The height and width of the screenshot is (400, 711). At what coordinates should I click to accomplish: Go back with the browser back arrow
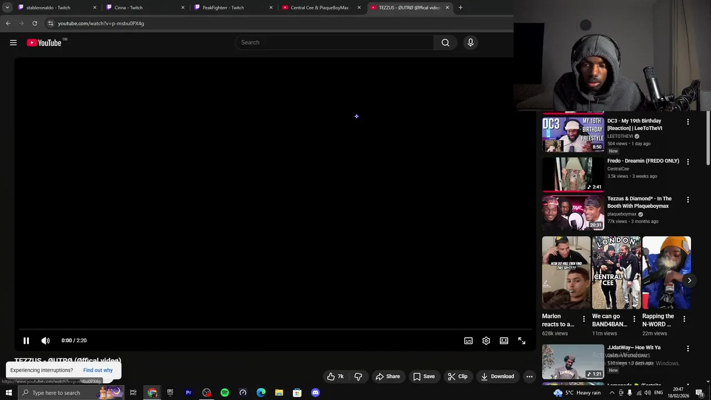coord(8,23)
